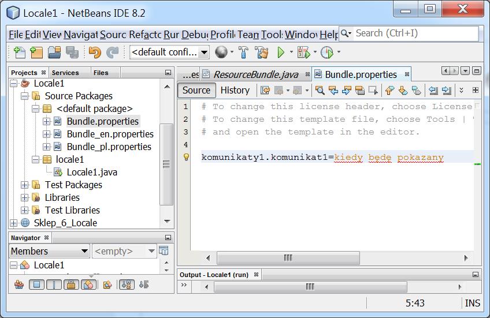Click the Projects vertical scrollbar thumb
The width and height of the screenshot is (490, 318).
pos(166,164)
